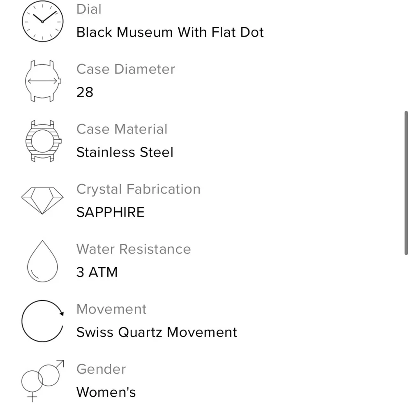This screenshot has height=411, width=411.
Task: Click the Swiss Quartz Movement text
Action: (157, 332)
